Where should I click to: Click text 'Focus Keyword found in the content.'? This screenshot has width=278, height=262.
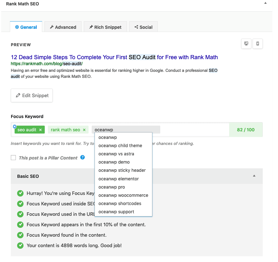pos(67,235)
